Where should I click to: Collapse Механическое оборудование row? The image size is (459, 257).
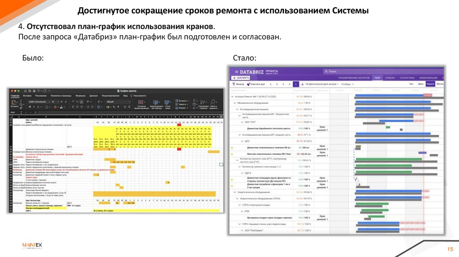[x=234, y=103]
